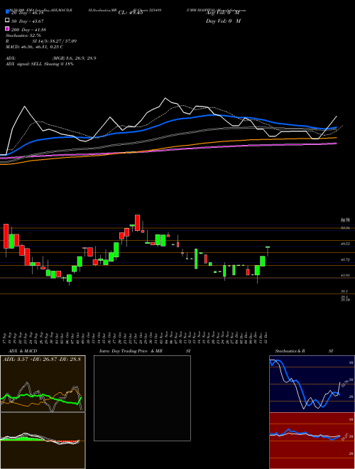Image resolution: width=355 pixels, height=469 pixels.
Task: Select the '20 Day - 46.18' legend label
Action: (x=28, y=13)
